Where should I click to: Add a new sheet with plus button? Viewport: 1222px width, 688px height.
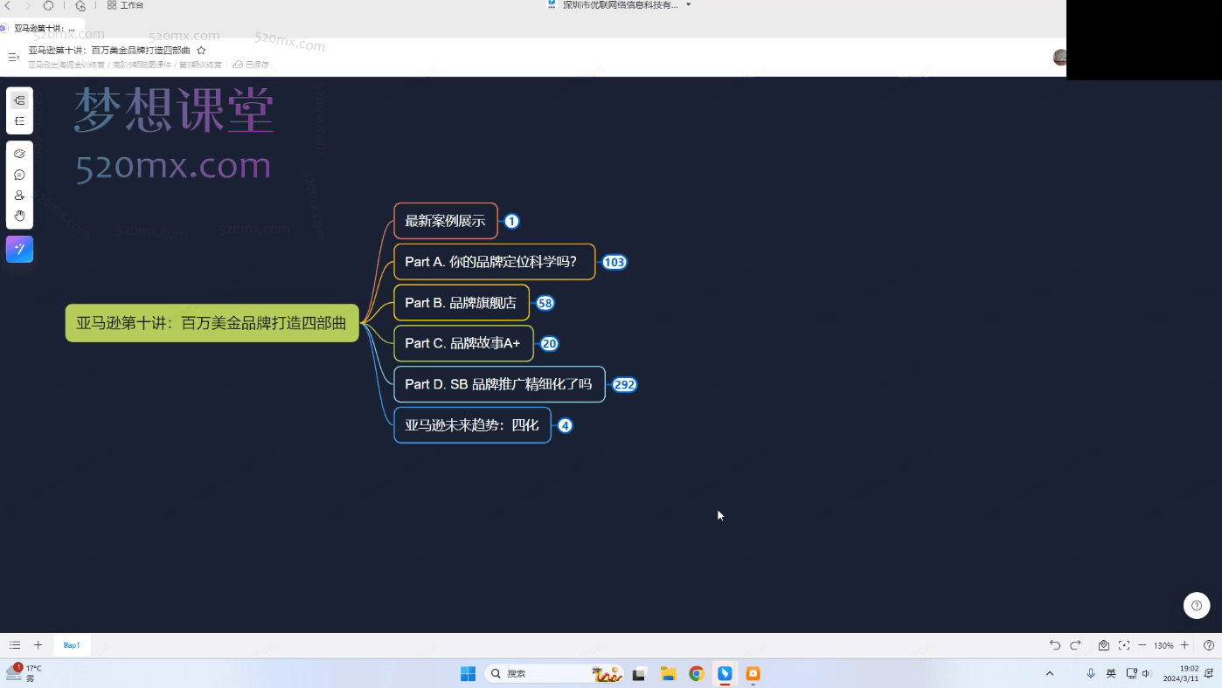[38, 645]
